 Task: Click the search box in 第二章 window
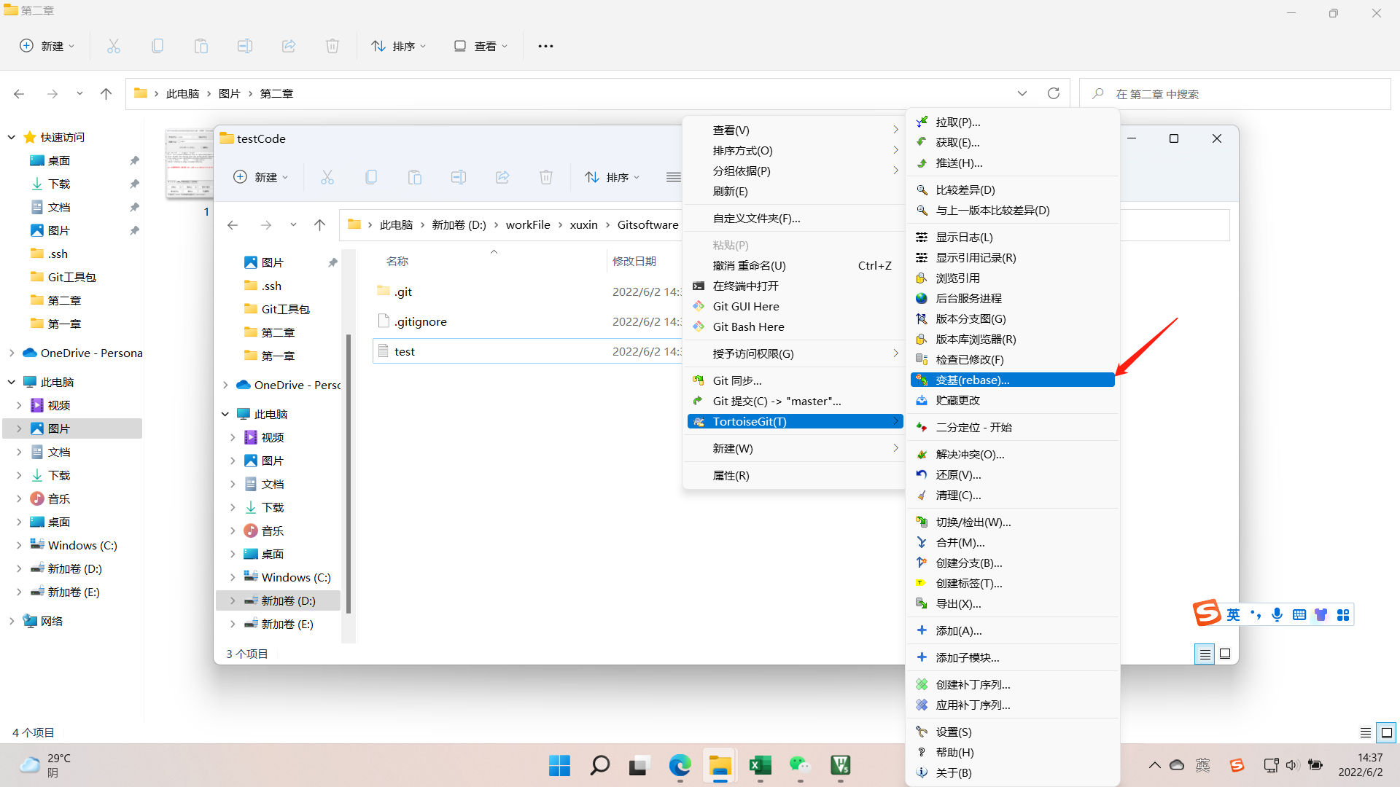(x=1234, y=94)
